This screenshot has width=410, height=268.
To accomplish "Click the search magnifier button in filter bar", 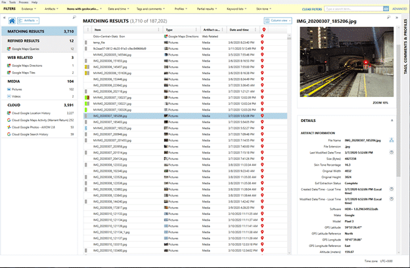I will tap(386, 9).
